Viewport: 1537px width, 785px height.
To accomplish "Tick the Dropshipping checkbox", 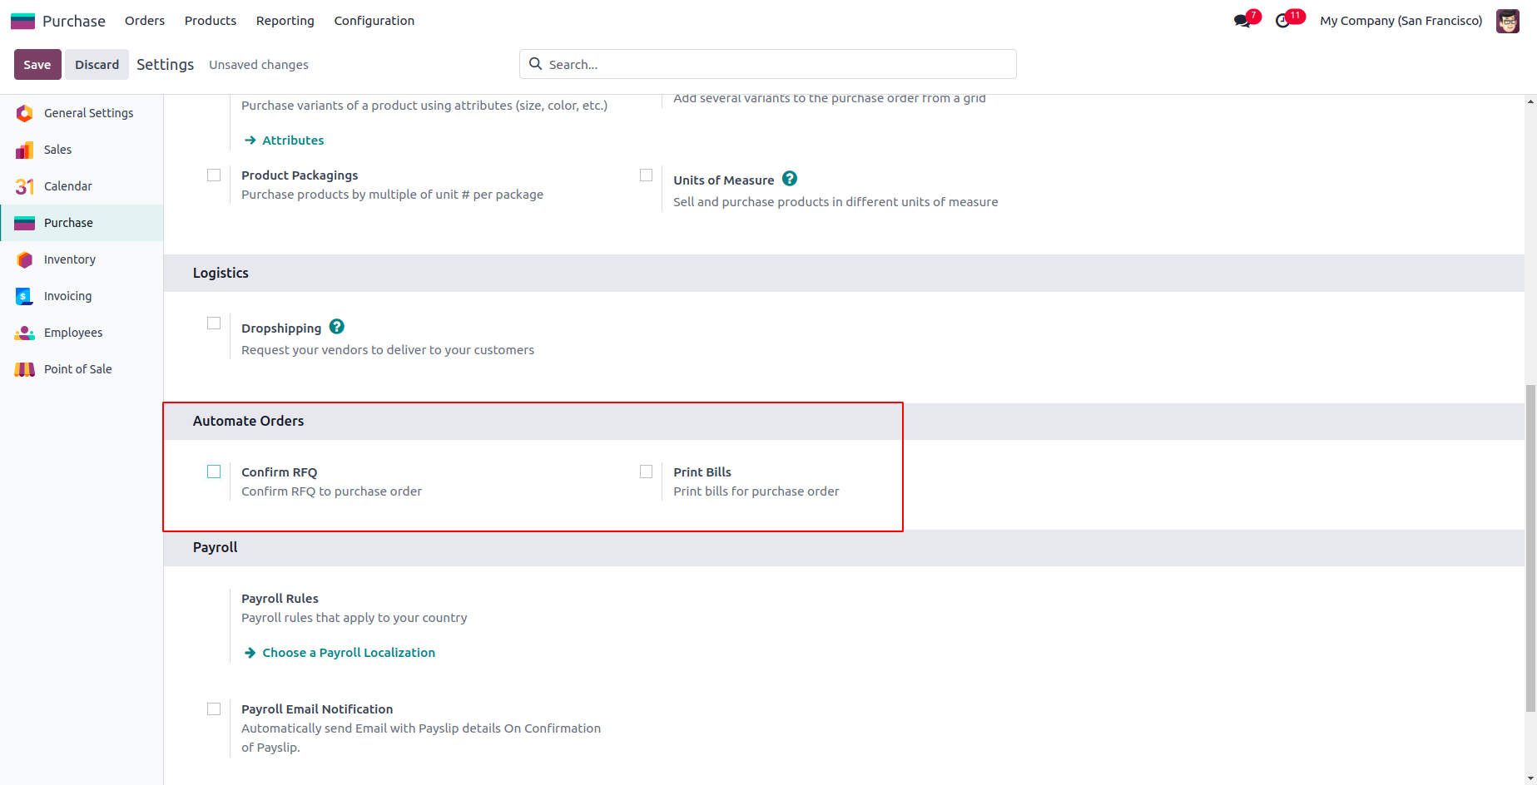I will pos(214,323).
